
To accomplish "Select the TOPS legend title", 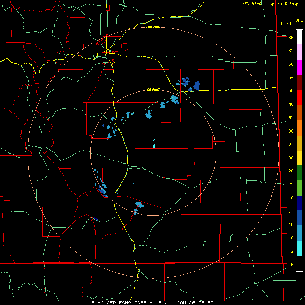I will [x=298, y=20].
